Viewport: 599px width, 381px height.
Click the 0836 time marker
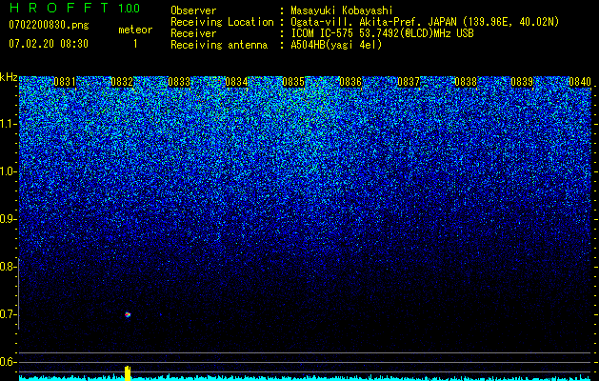[x=350, y=82]
